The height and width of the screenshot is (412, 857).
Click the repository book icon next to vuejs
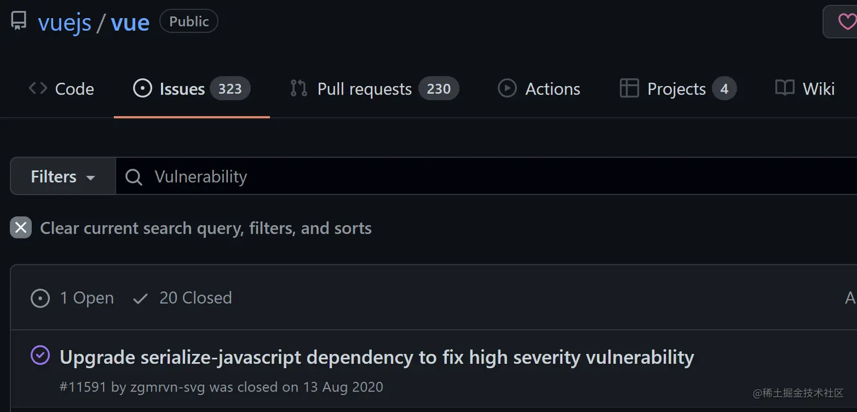(x=19, y=20)
